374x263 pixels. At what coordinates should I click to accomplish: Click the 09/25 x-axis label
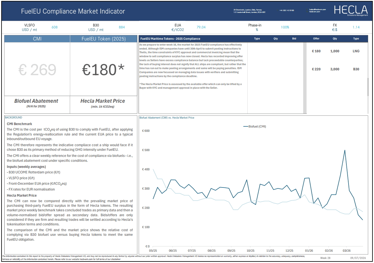[x=231, y=250]
